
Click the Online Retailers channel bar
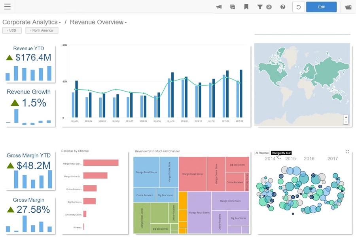tap(90, 188)
